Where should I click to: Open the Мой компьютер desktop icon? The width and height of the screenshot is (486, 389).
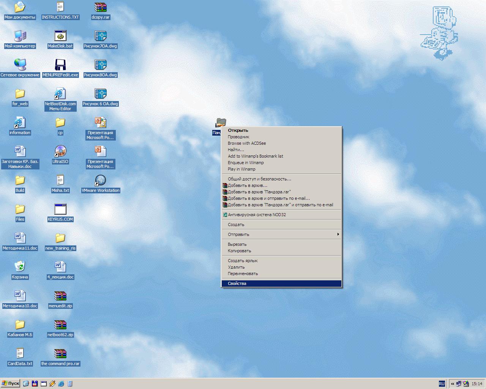(20, 36)
